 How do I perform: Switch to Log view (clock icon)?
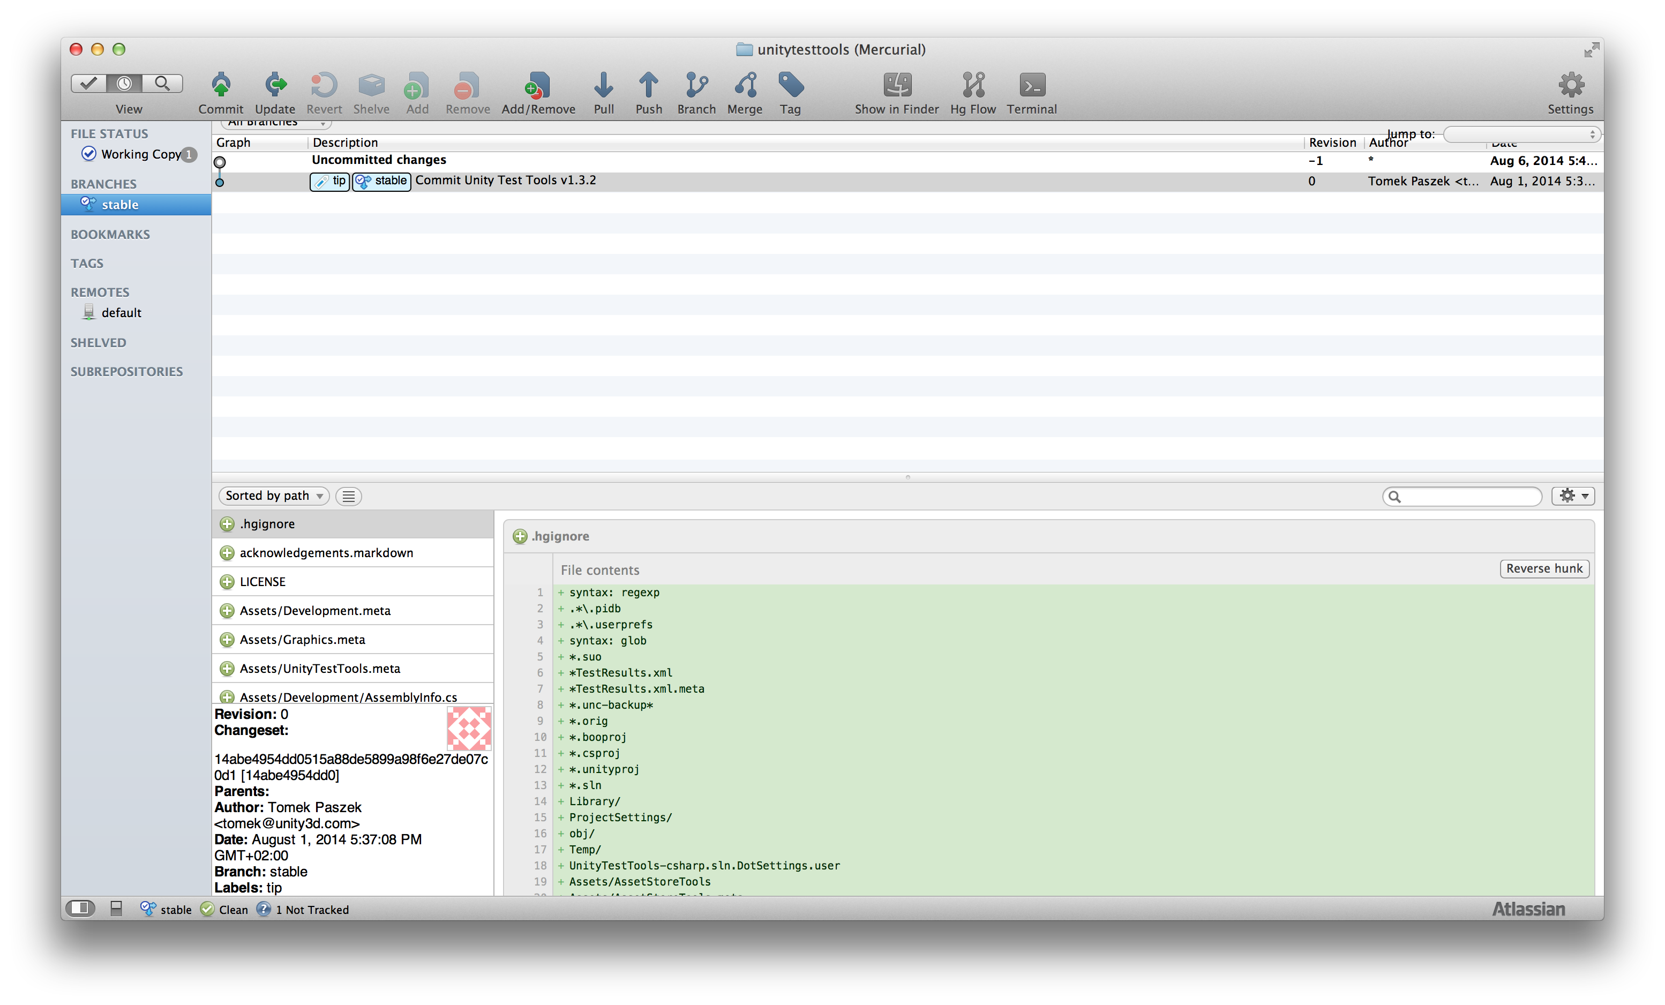[x=125, y=83]
